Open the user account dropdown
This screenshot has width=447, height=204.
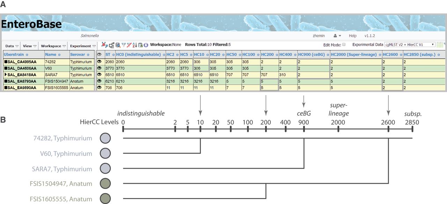337,36
